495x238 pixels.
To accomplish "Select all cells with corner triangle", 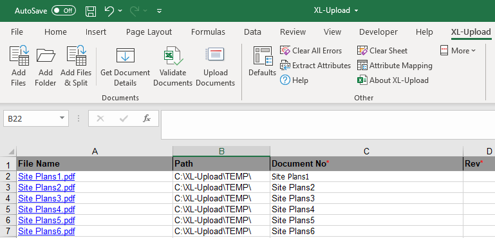I will 11,152.
